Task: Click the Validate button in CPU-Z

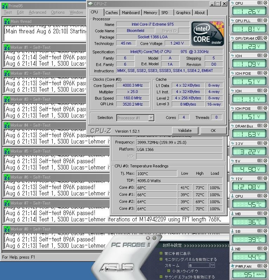Action: click(185, 131)
